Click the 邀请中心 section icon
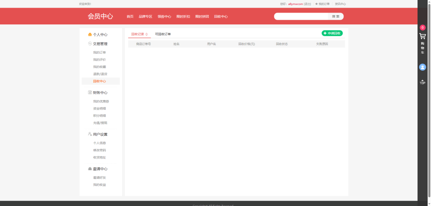The height and width of the screenshot is (206, 431). coord(90,169)
